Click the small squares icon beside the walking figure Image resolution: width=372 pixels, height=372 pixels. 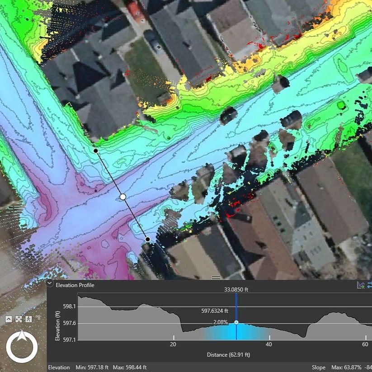[38, 317]
